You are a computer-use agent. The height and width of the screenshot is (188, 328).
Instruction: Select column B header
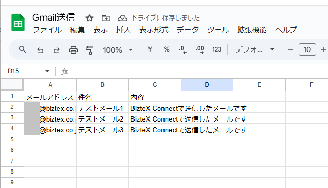(x=102, y=85)
